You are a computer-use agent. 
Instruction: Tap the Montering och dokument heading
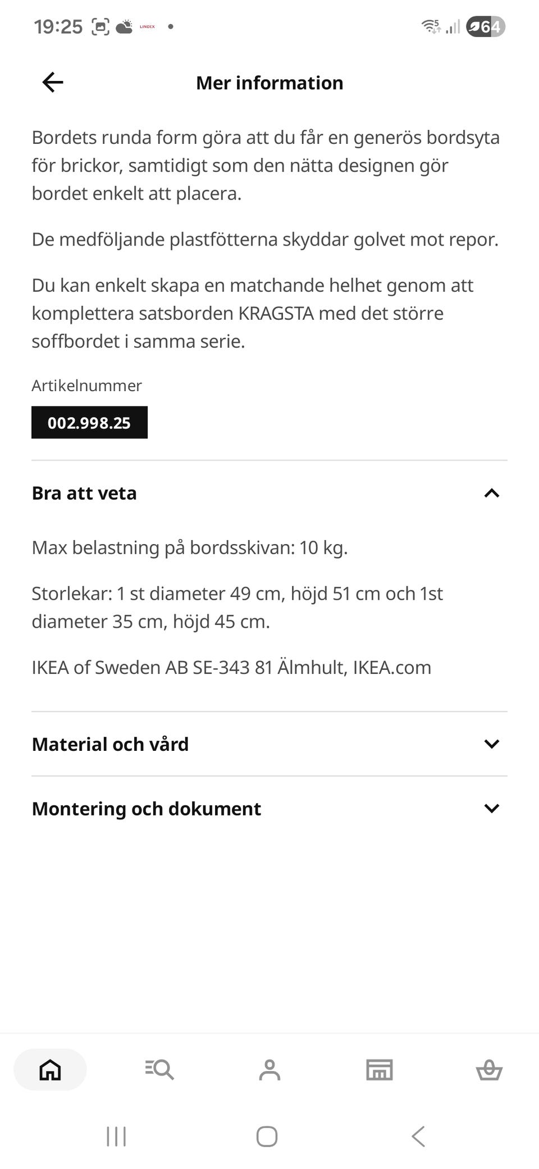click(146, 809)
